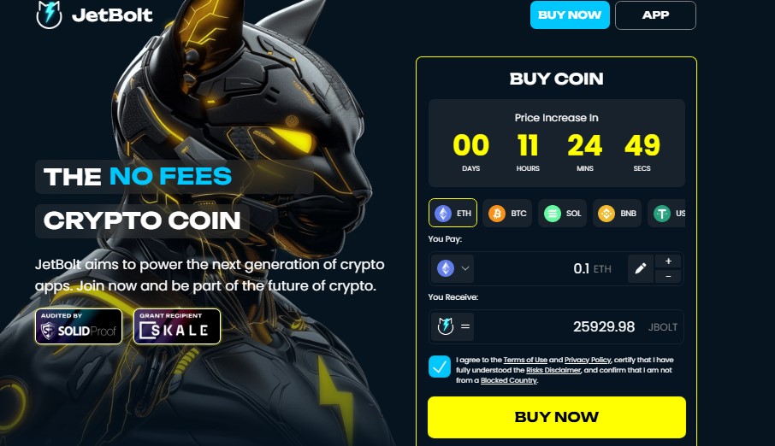The image size is (775, 446).
Task: Untick the terms agreement checkbox
Action: (x=440, y=367)
